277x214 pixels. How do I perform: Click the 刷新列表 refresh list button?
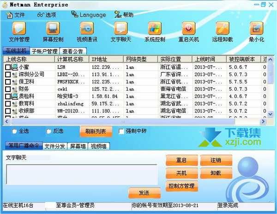click(x=96, y=131)
